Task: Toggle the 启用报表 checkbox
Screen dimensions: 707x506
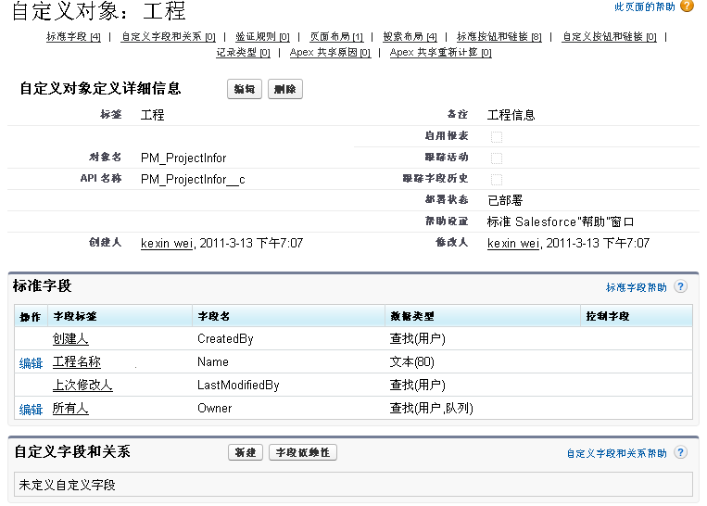Action: (496, 136)
